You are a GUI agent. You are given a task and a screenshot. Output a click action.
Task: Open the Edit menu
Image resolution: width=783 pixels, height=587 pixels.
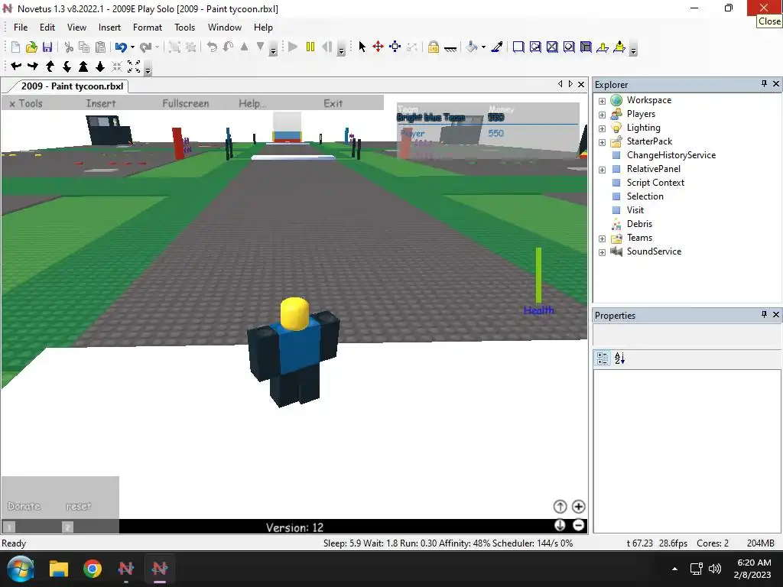(47, 28)
